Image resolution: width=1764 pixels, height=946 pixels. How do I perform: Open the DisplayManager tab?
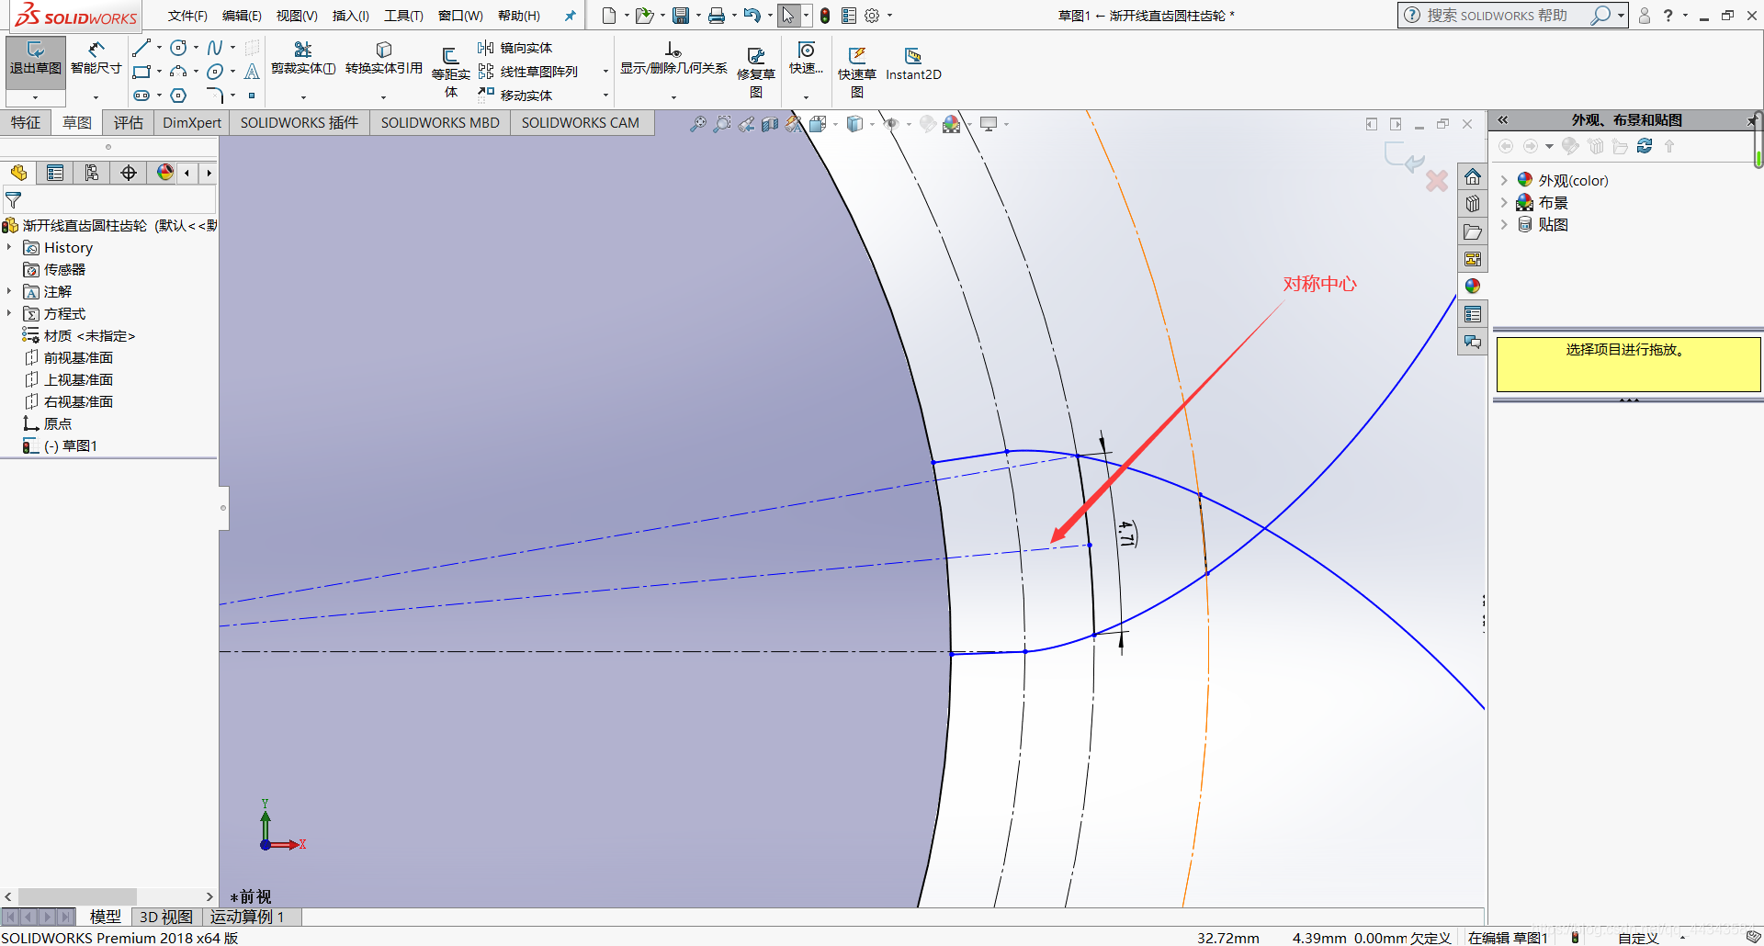tap(165, 173)
